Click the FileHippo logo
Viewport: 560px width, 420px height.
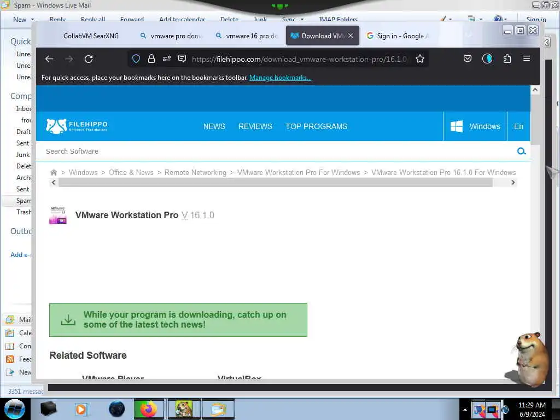[x=77, y=126]
